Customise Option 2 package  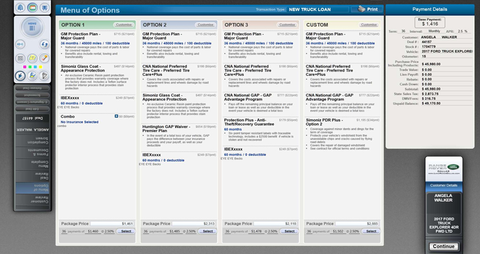point(206,25)
